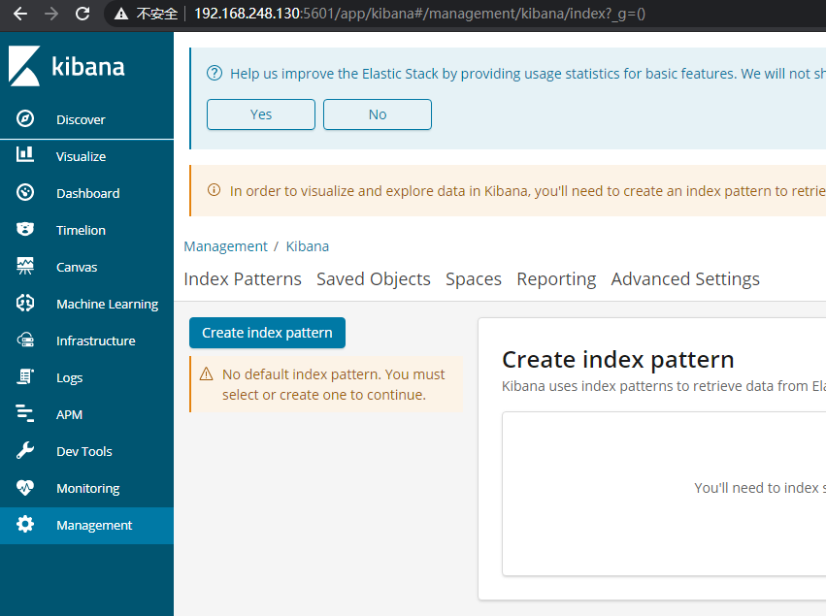Select the Management sidebar label

pyautogui.click(x=94, y=525)
